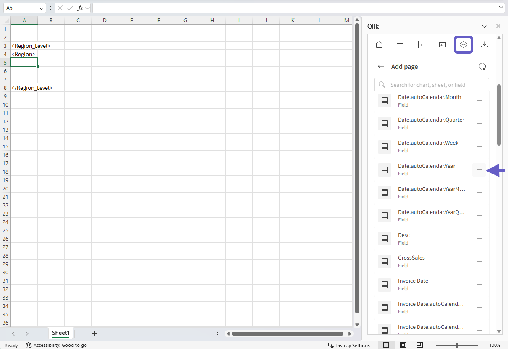Click the back arrow on Add page

point(381,66)
